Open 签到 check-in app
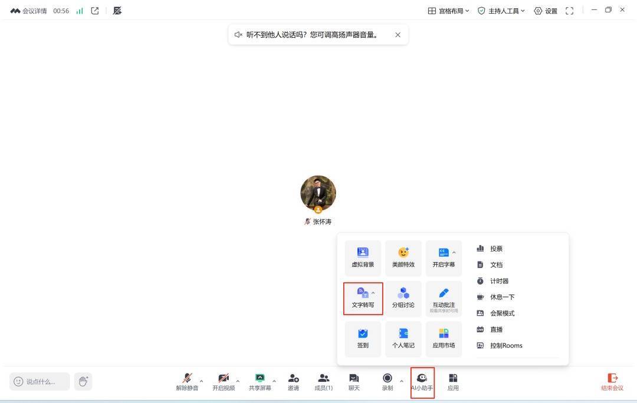 [x=363, y=339]
